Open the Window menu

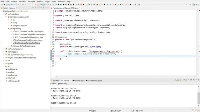click(x=61, y=2)
